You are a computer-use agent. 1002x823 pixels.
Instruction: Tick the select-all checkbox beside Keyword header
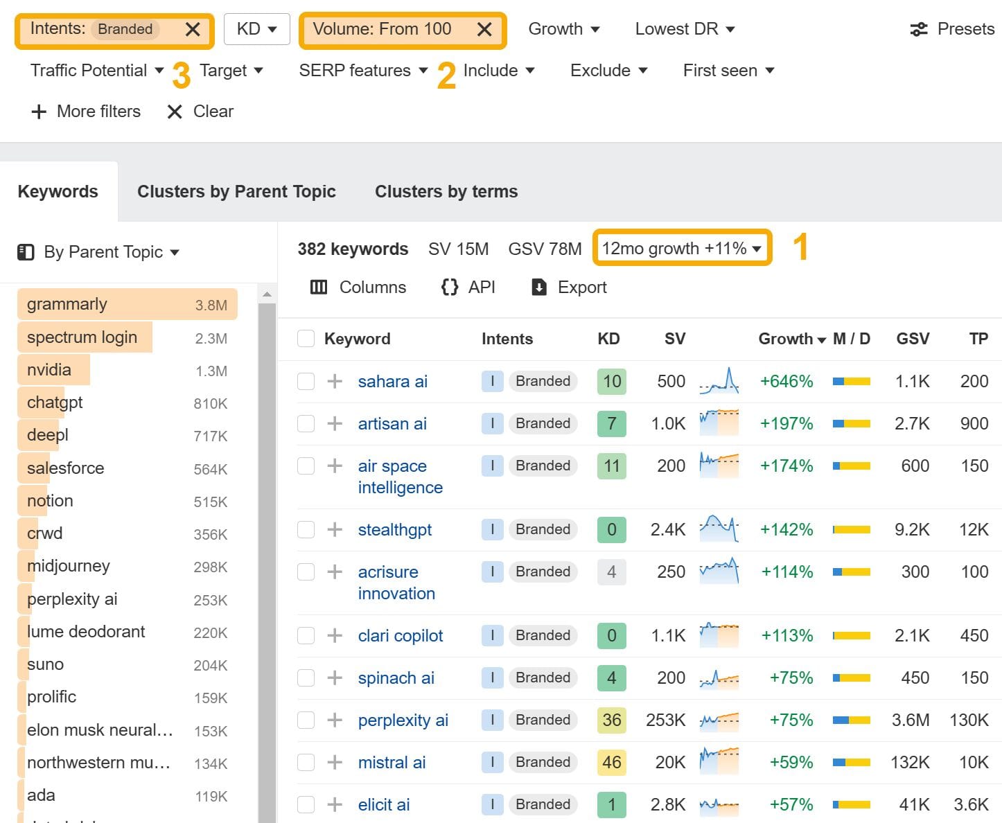306,339
